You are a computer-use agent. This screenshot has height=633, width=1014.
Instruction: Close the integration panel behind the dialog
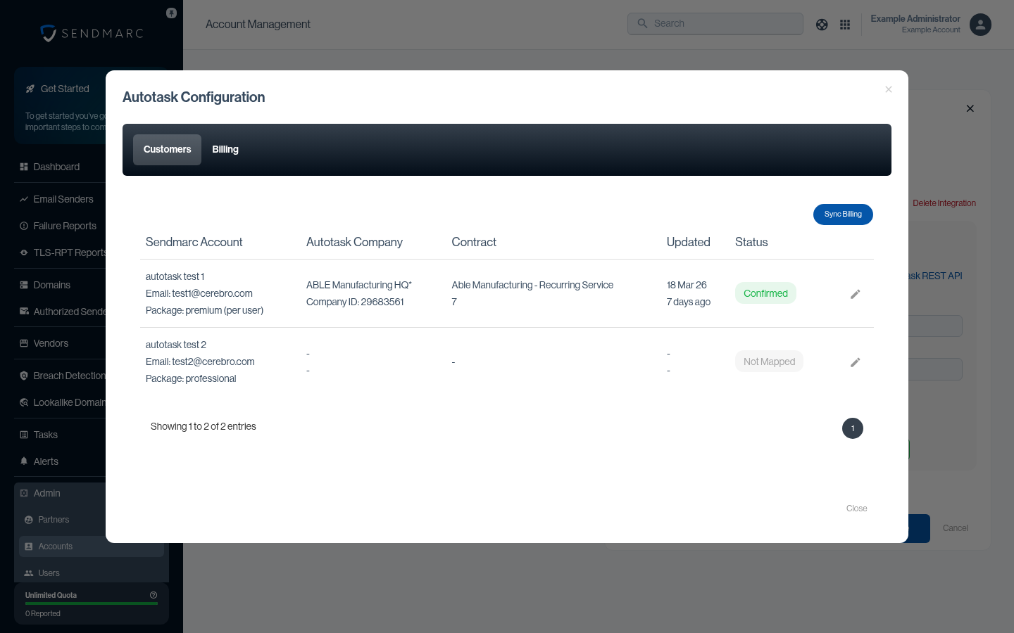pos(970,108)
